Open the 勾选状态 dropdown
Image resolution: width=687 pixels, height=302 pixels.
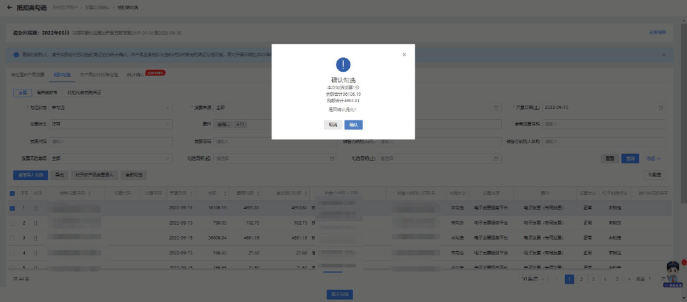(111, 107)
